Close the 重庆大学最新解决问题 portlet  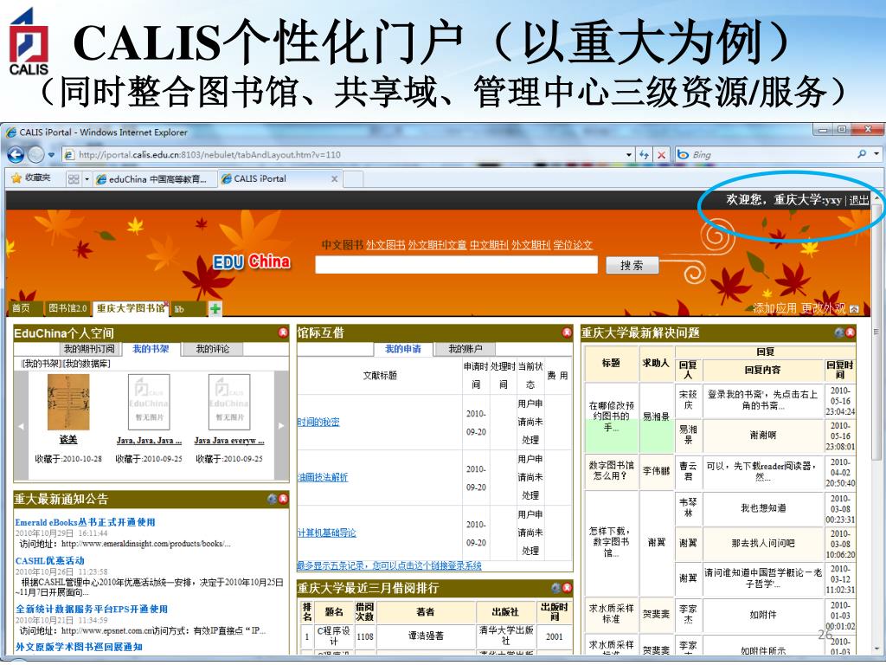pos(851,332)
